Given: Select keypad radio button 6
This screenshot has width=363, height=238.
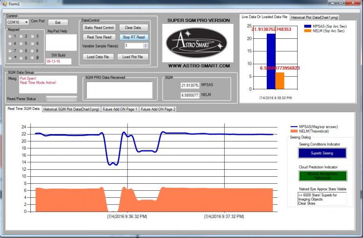Looking at the screenshot, I should click(x=32, y=43).
